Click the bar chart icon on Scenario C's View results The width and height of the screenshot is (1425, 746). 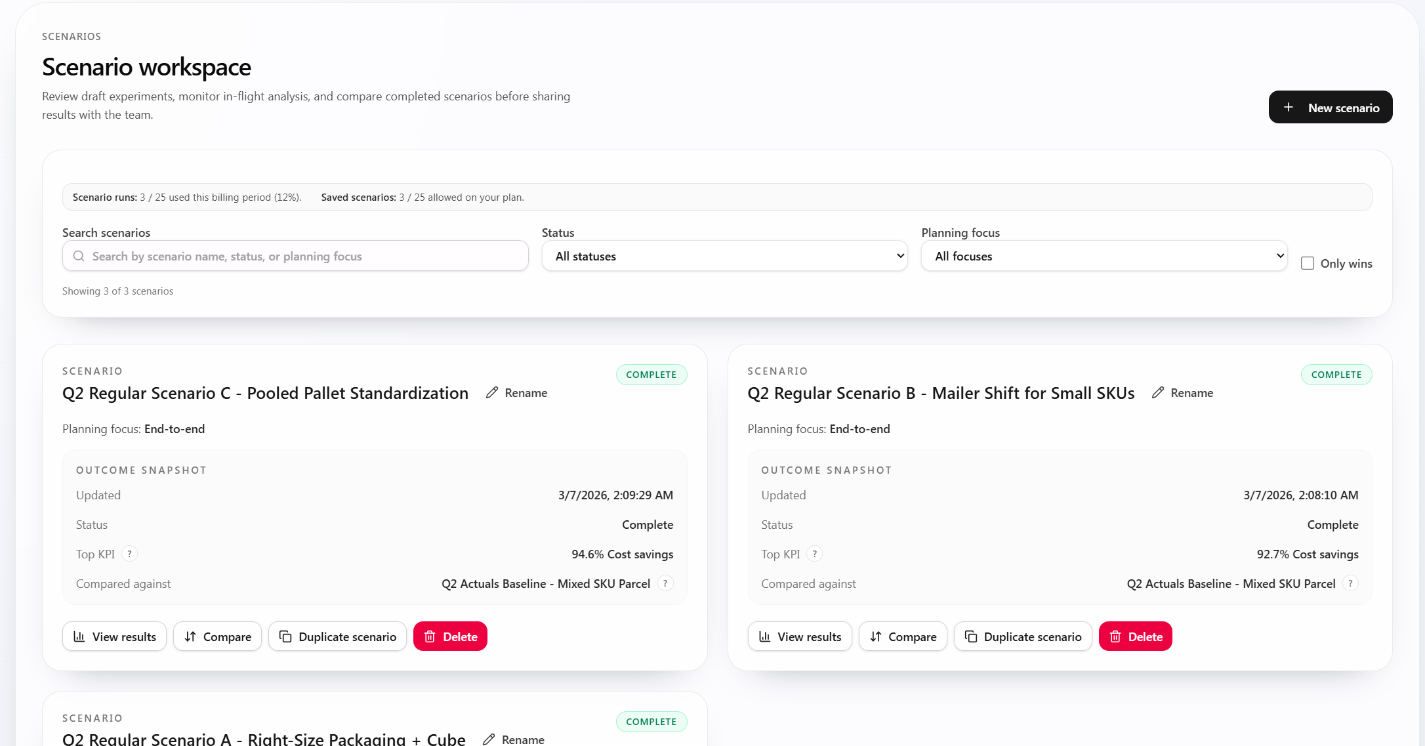click(x=79, y=636)
